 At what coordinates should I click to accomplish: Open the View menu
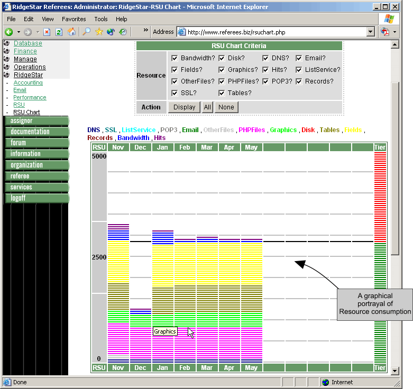(48, 19)
